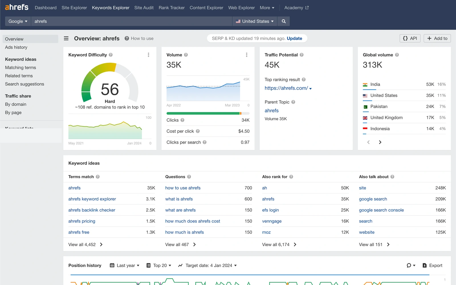Expand the More navigation menu
456x285 pixels.
(267, 8)
